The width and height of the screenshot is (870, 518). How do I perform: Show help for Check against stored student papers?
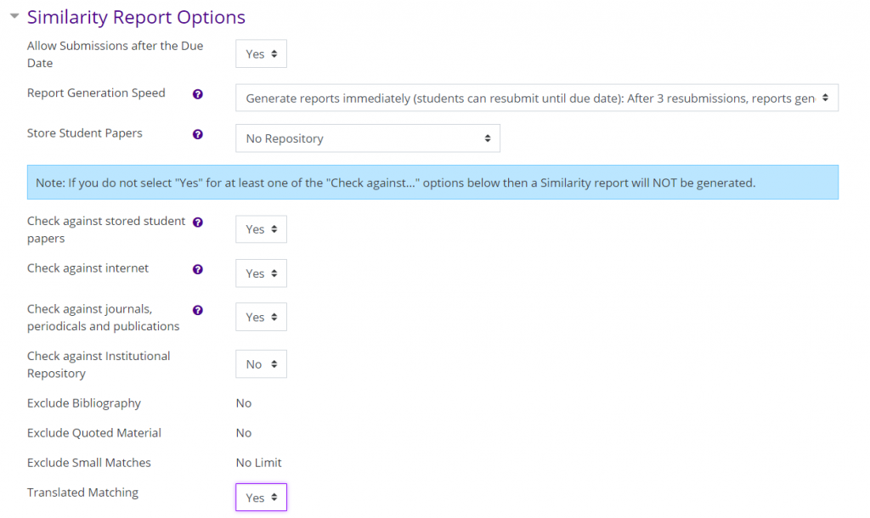tap(198, 222)
